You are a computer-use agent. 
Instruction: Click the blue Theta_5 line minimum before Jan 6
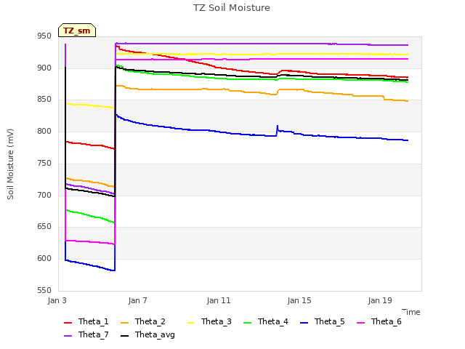pyautogui.click(x=113, y=270)
